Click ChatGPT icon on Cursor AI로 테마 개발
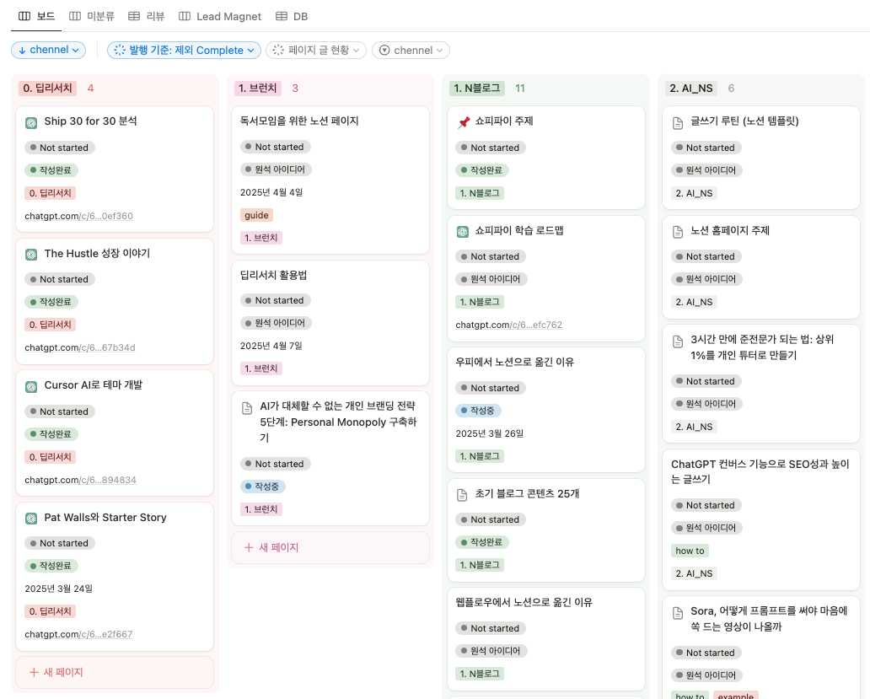Image resolution: width=870 pixels, height=699 pixels. pyautogui.click(x=31, y=387)
